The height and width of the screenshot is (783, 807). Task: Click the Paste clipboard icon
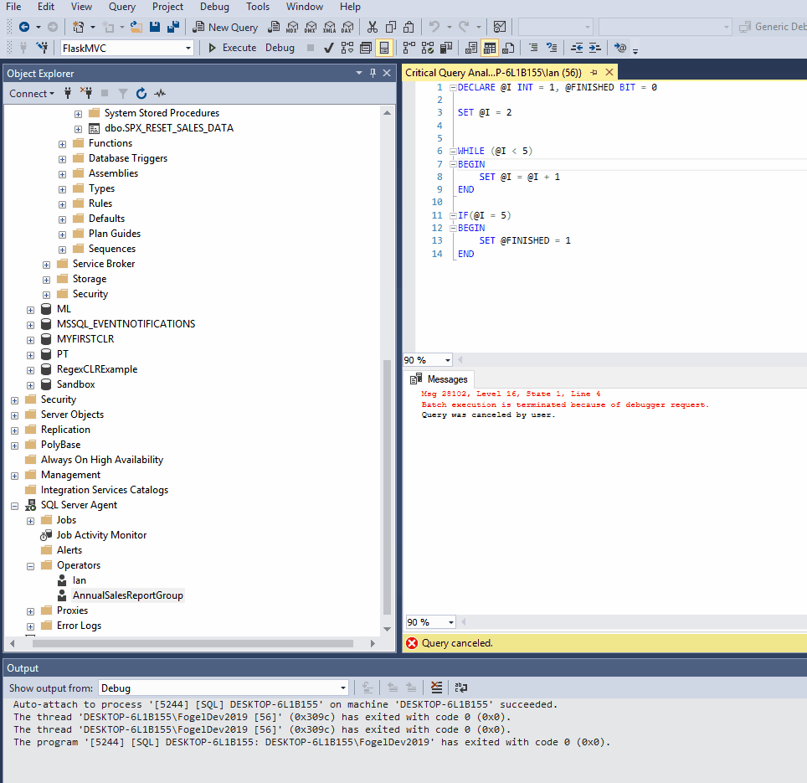pos(409,27)
